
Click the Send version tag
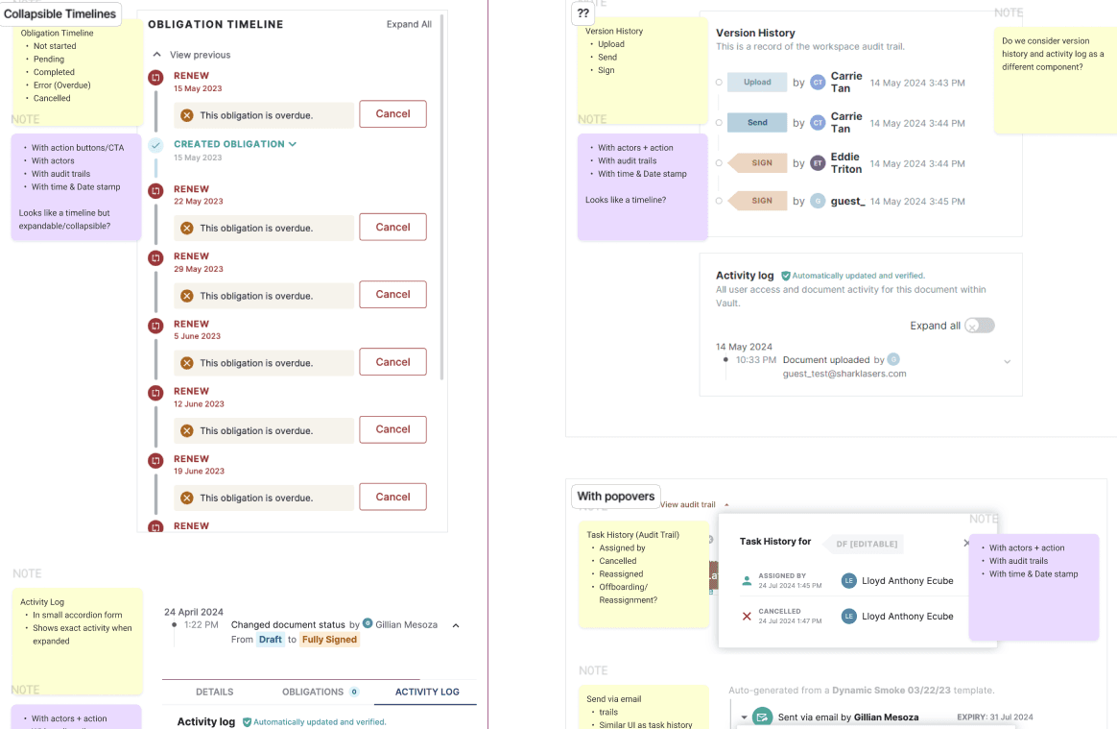pyautogui.click(x=756, y=123)
